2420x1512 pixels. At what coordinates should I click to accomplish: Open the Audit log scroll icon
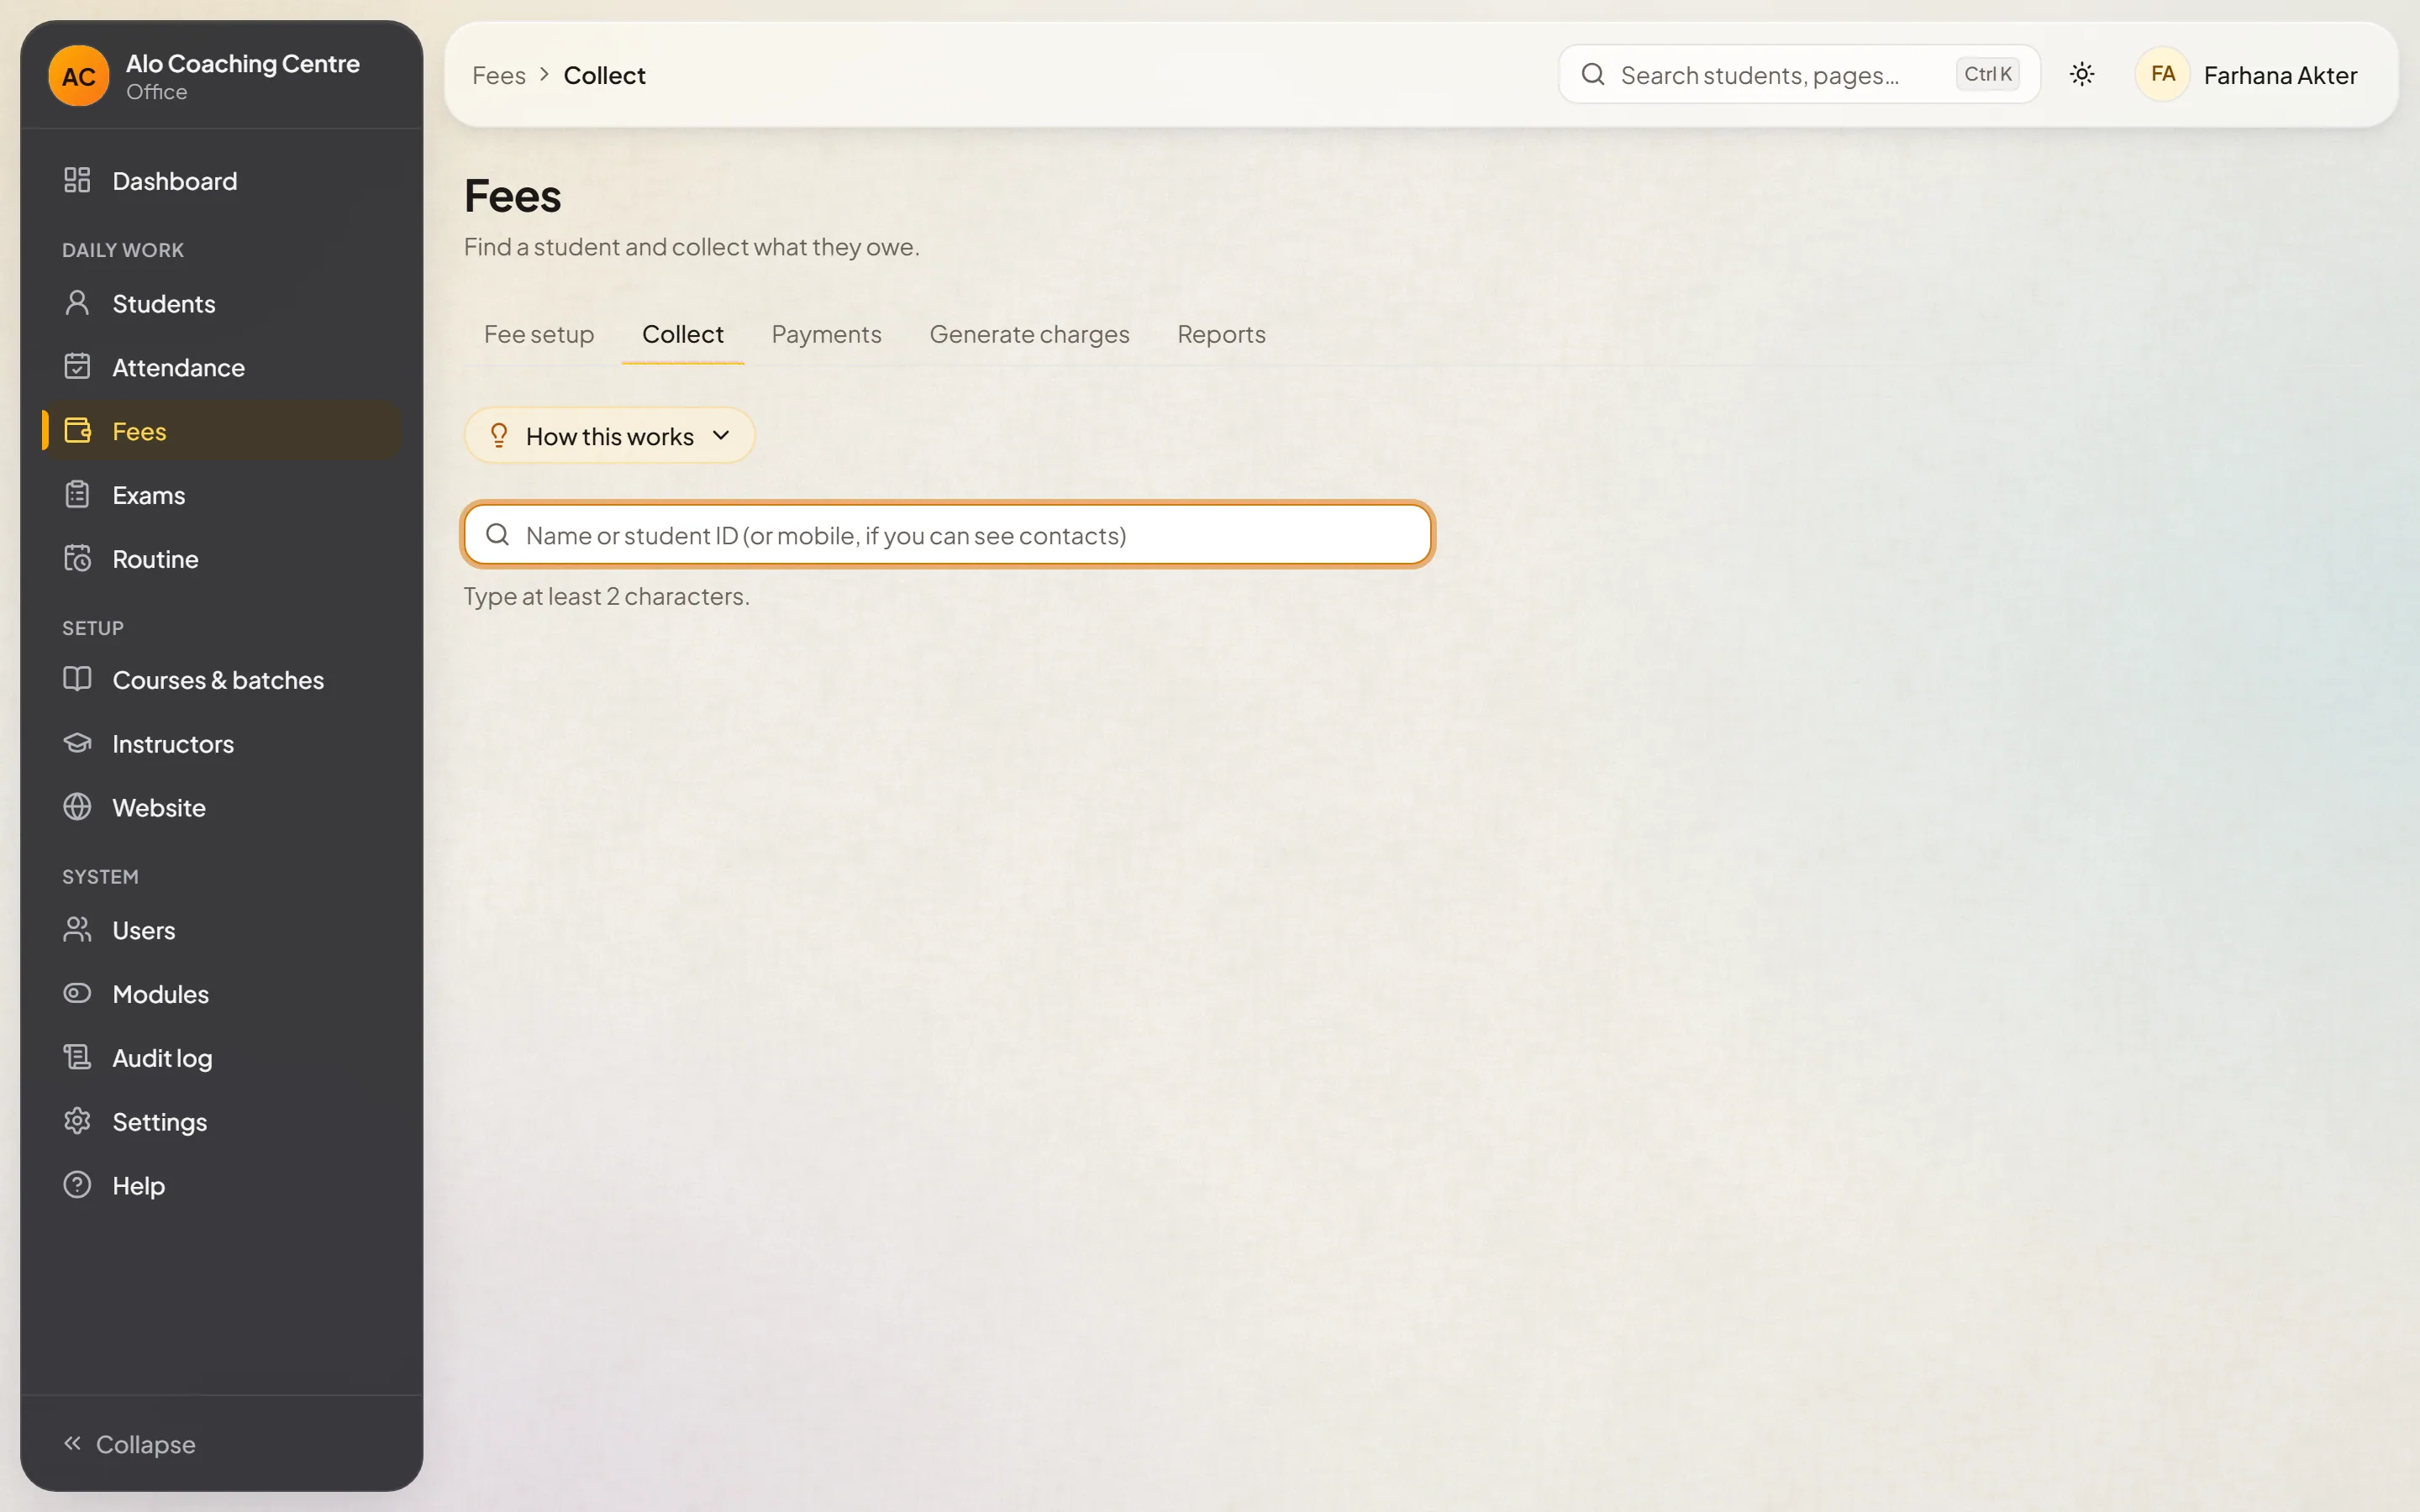77,1057
